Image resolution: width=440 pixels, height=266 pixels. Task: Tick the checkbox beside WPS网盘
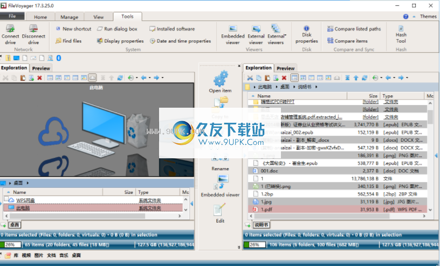point(6,199)
